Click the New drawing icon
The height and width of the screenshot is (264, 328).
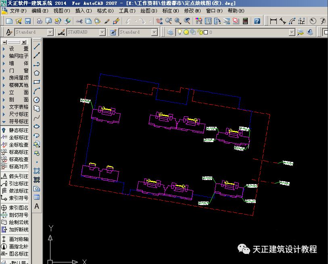pos(9,21)
